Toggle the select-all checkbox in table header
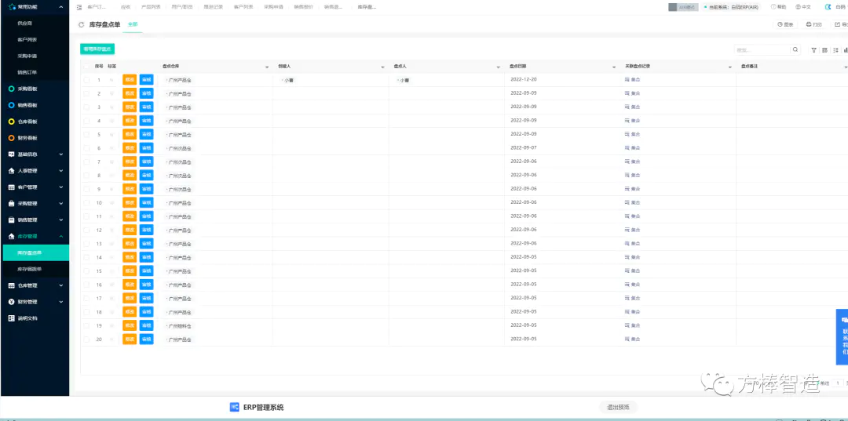 point(86,67)
